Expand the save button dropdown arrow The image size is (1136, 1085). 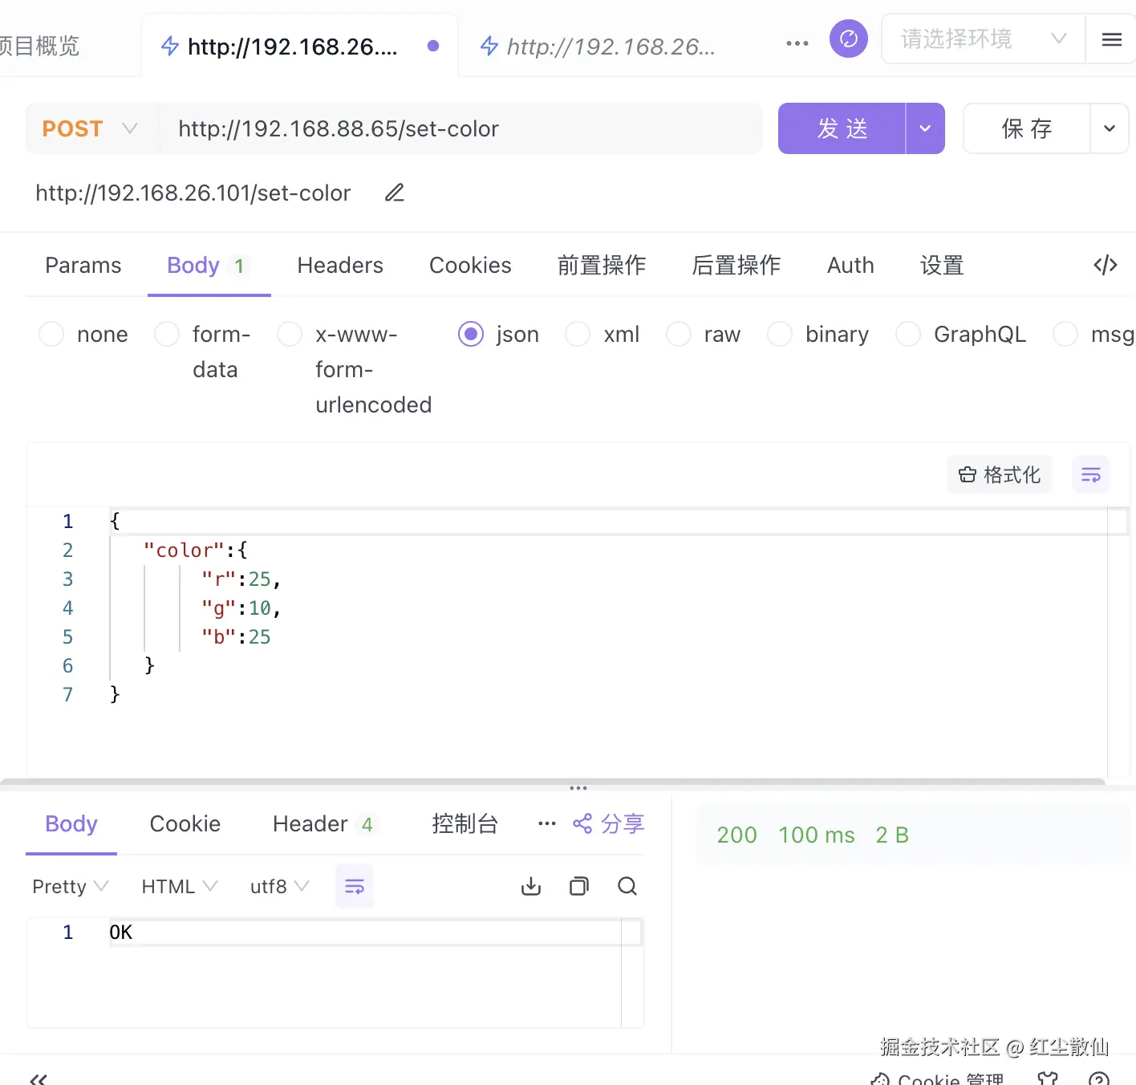click(1110, 128)
